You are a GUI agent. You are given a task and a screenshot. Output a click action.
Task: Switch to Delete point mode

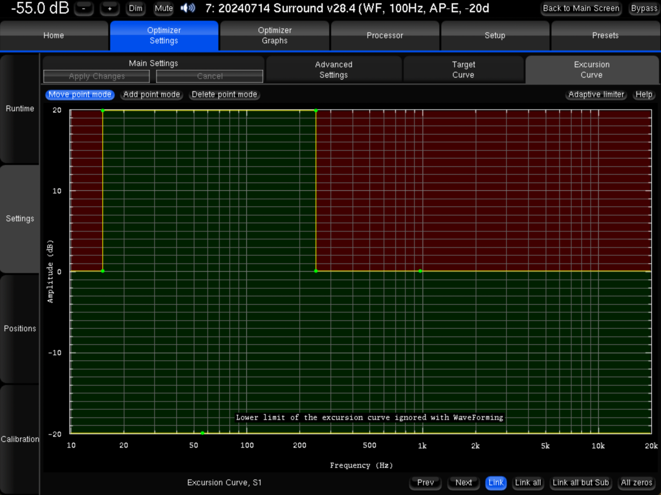point(224,94)
